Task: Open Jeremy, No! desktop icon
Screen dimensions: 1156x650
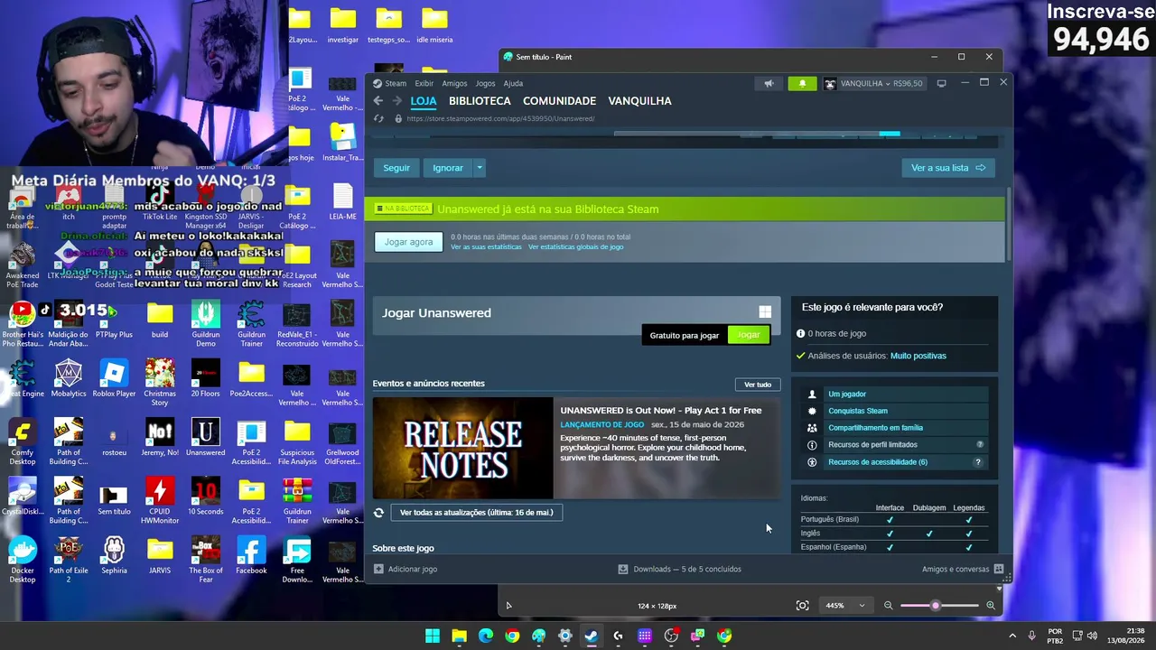Action: coord(160,438)
